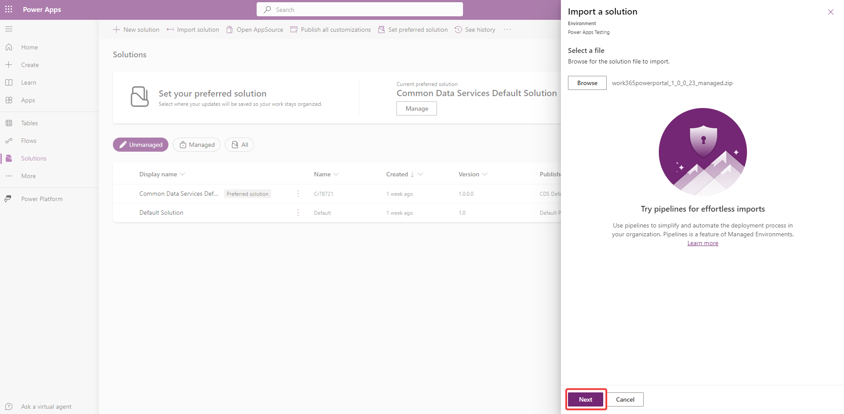
Task: Select the Managed filter tab
Action: [x=197, y=145]
